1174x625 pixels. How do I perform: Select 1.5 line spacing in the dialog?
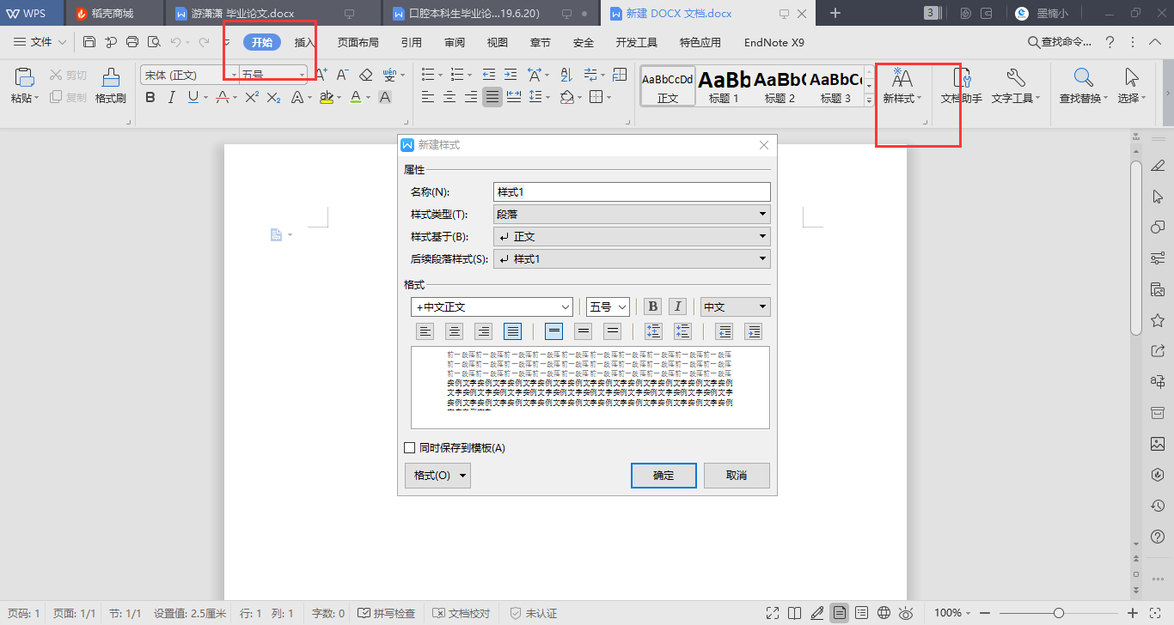584,331
